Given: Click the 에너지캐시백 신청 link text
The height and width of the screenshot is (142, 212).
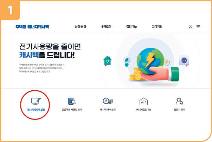Looking at the screenshot, I should pyautogui.click(x=36, y=110).
